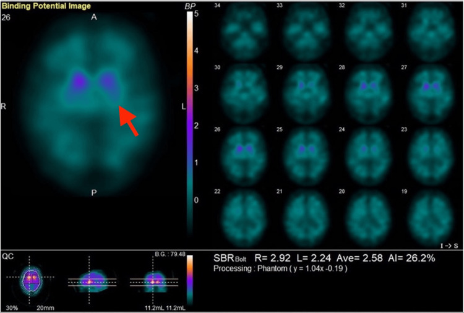464x313 pixels.
Task: Select slice thumbnail number 19
Action: click(431, 218)
